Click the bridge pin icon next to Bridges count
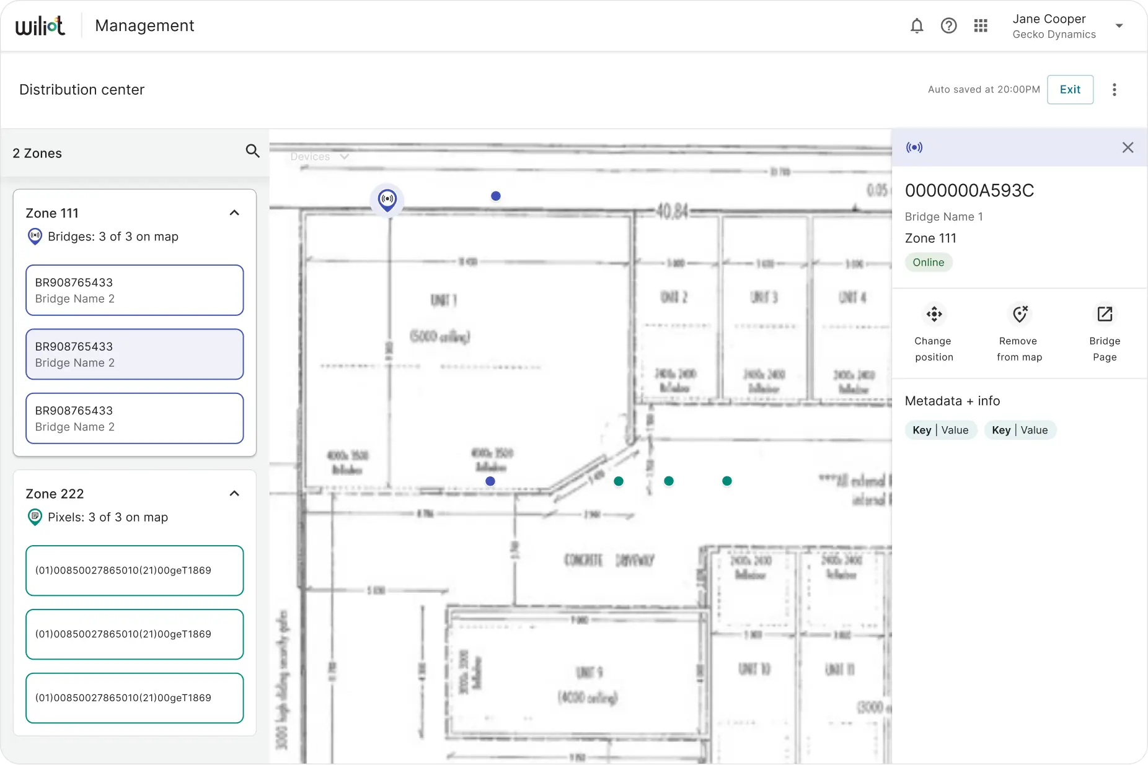1148x765 pixels. (35, 237)
